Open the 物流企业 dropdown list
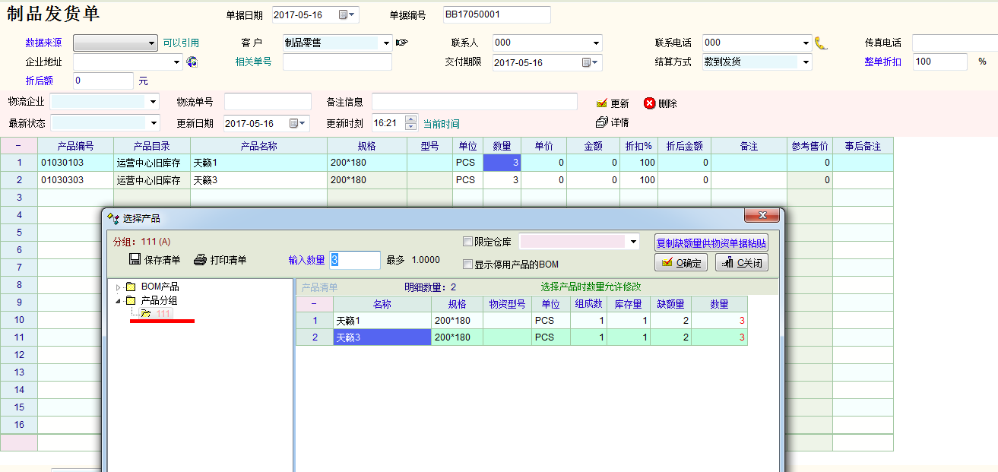 point(153,102)
